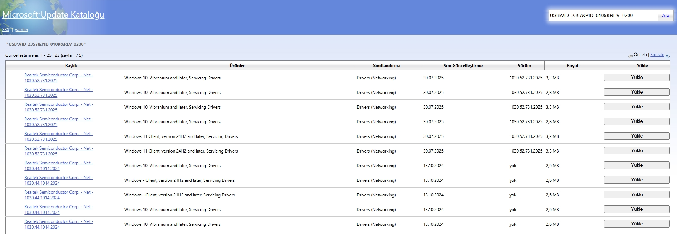Select version 1030.52.731.2025 in the Windows 11 3,2 MB row

(x=526, y=136)
